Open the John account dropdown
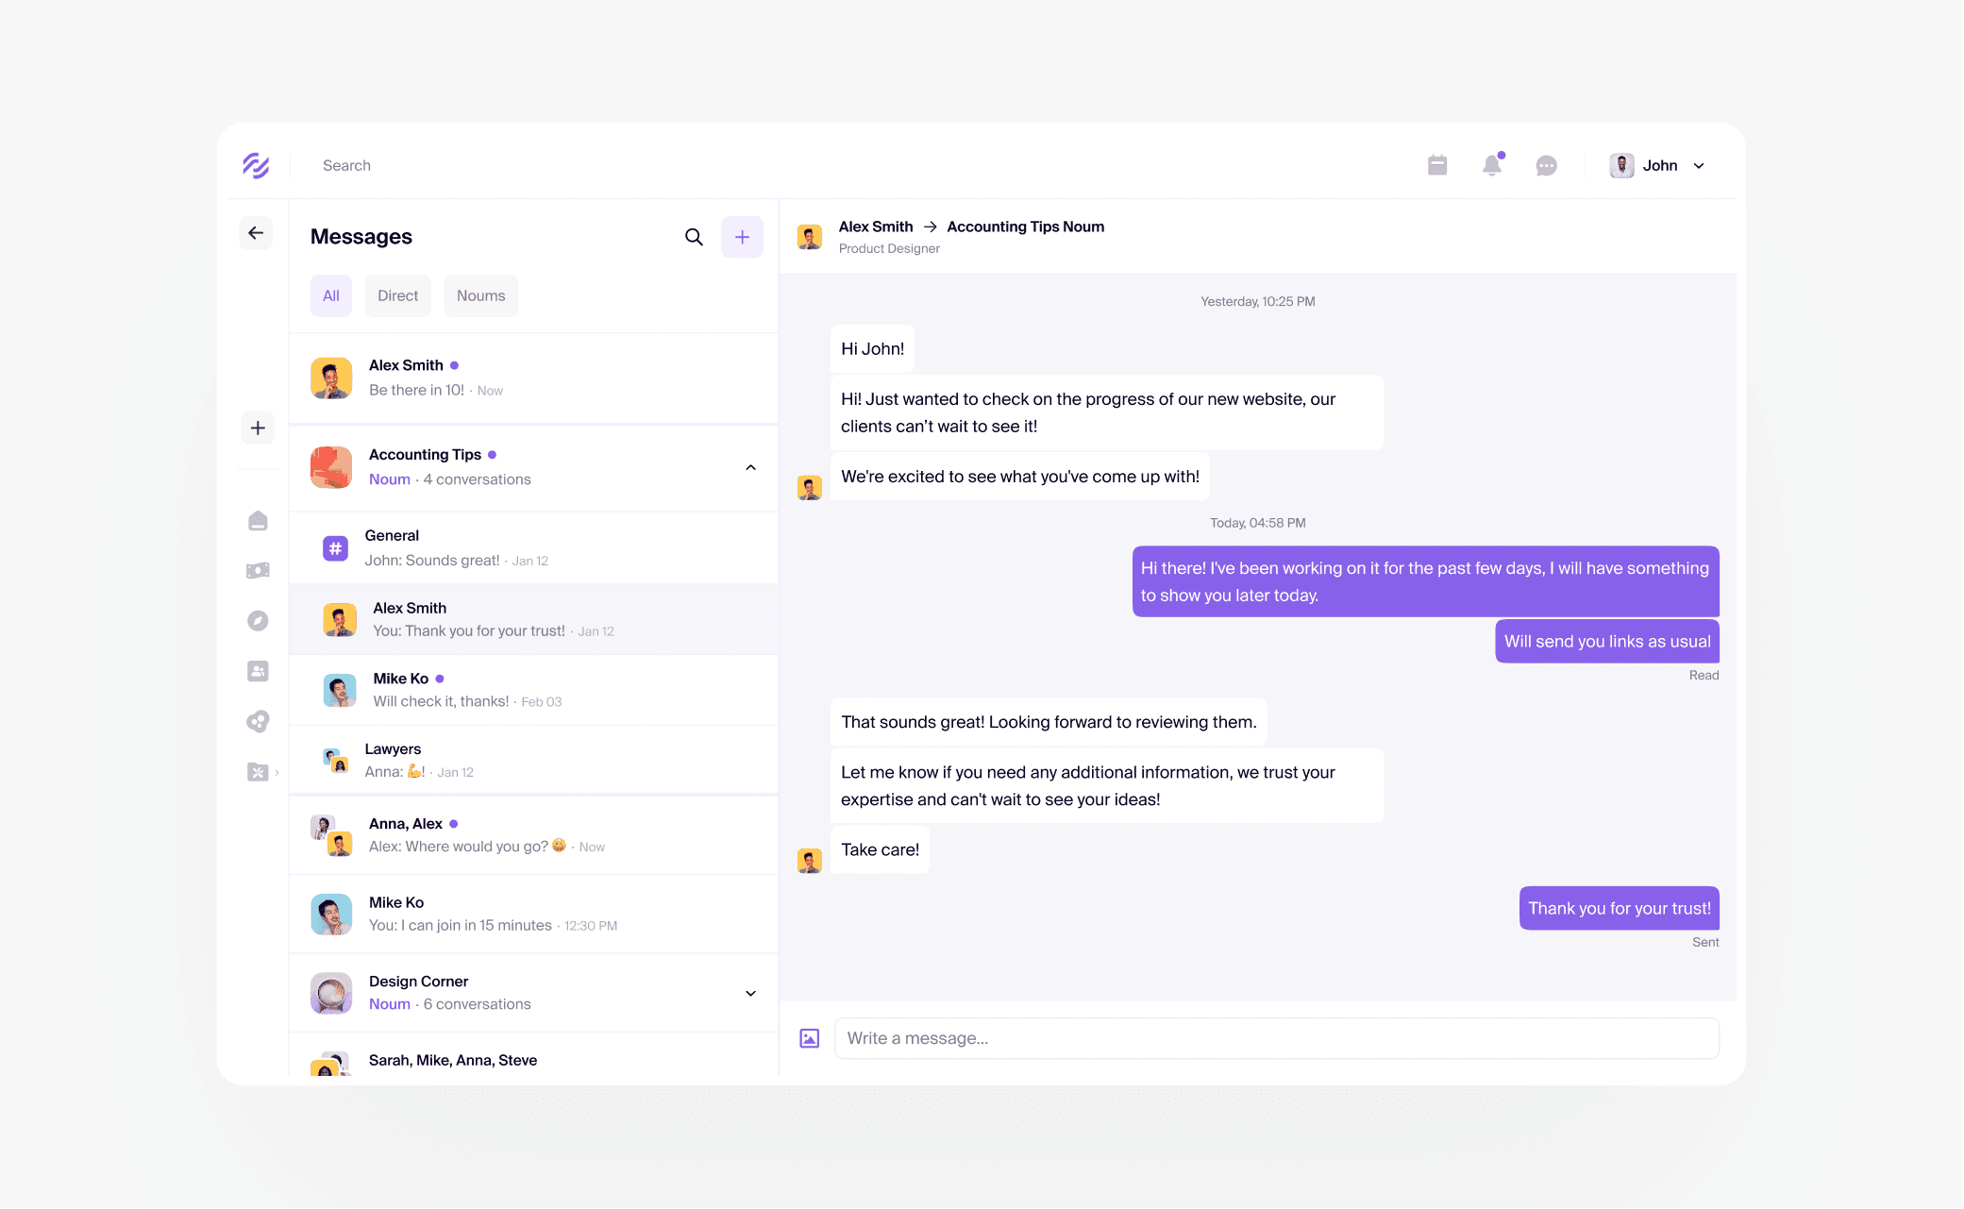This screenshot has width=1964, height=1209. pyautogui.click(x=1658, y=166)
